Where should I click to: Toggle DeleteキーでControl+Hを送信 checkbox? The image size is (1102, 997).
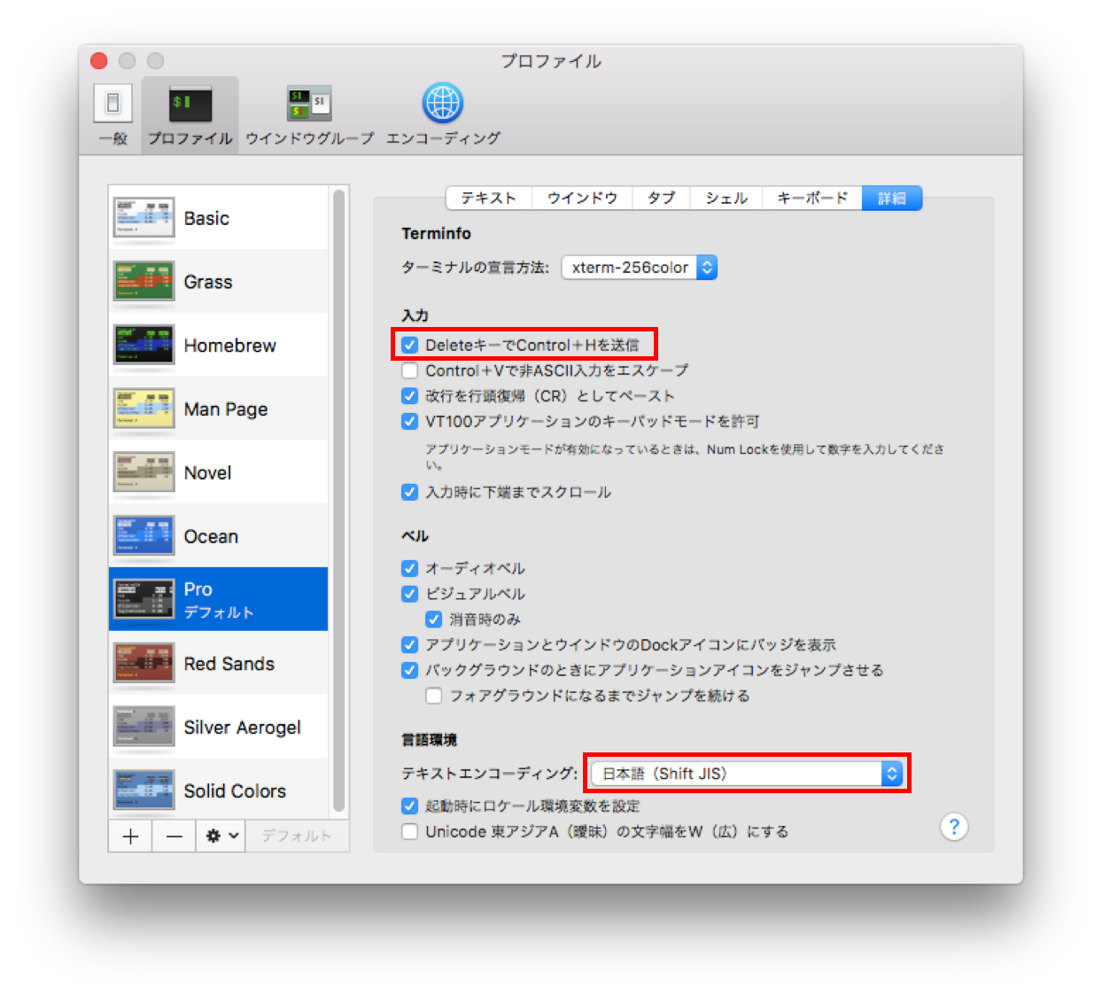tap(409, 345)
